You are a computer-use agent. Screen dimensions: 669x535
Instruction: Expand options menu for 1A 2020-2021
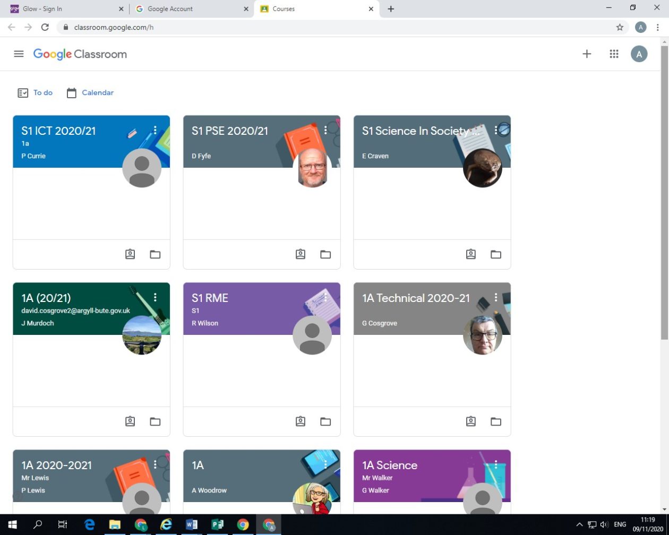point(155,464)
